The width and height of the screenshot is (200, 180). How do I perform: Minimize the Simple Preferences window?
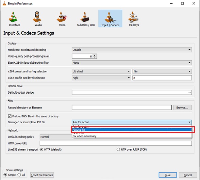pos(171,3)
